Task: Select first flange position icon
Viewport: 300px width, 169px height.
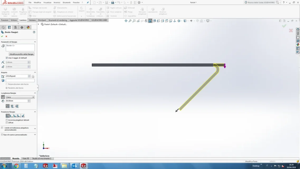Action: click(x=8, y=116)
